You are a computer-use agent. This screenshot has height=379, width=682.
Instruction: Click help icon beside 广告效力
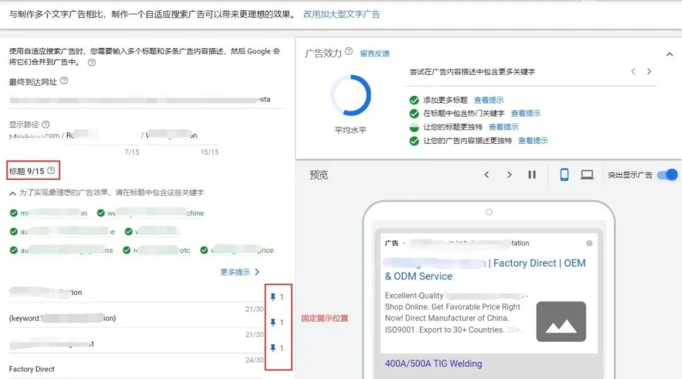[x=349, y=52]
